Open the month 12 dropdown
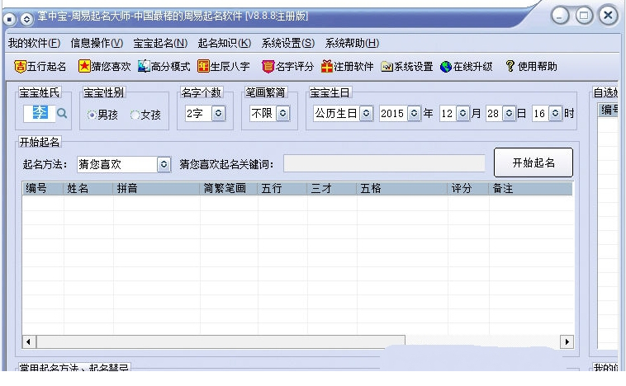 [462, 114]
